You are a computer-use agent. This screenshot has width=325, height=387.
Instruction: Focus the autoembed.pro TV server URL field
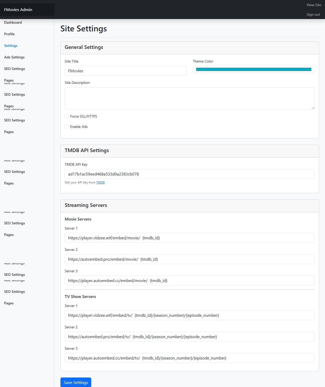[x=189, y=337]
